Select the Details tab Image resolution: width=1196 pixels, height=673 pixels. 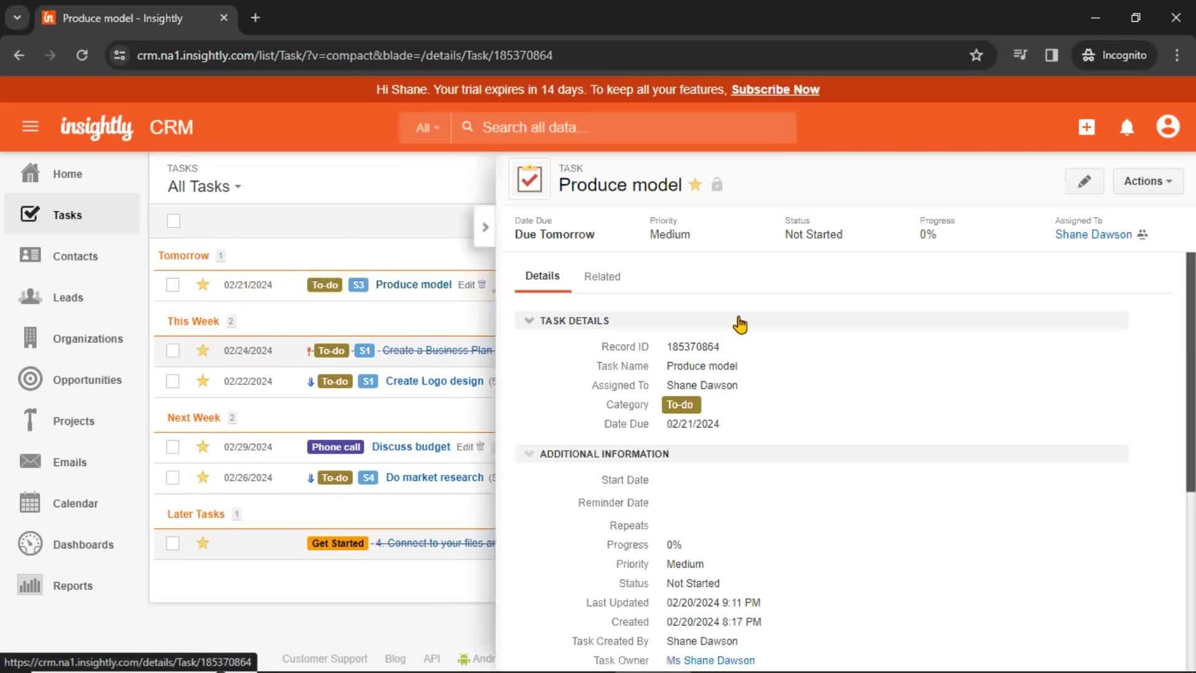(542, 276)
